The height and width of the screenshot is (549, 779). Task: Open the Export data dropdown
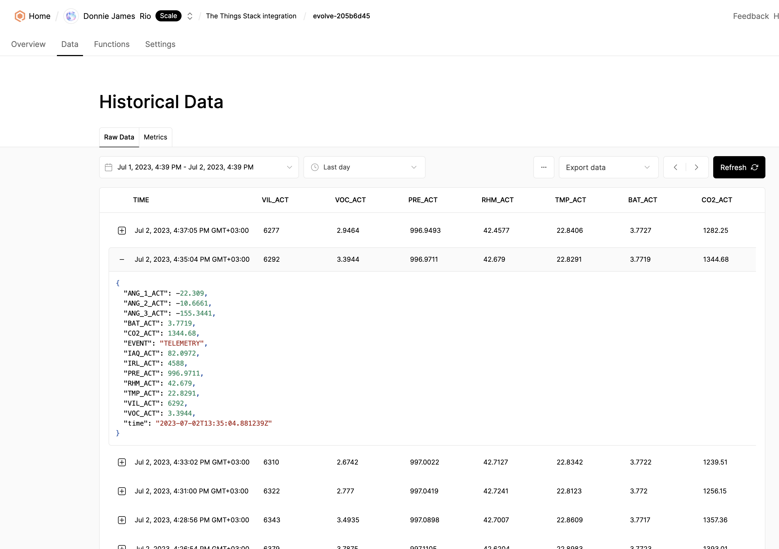(608, 167)
